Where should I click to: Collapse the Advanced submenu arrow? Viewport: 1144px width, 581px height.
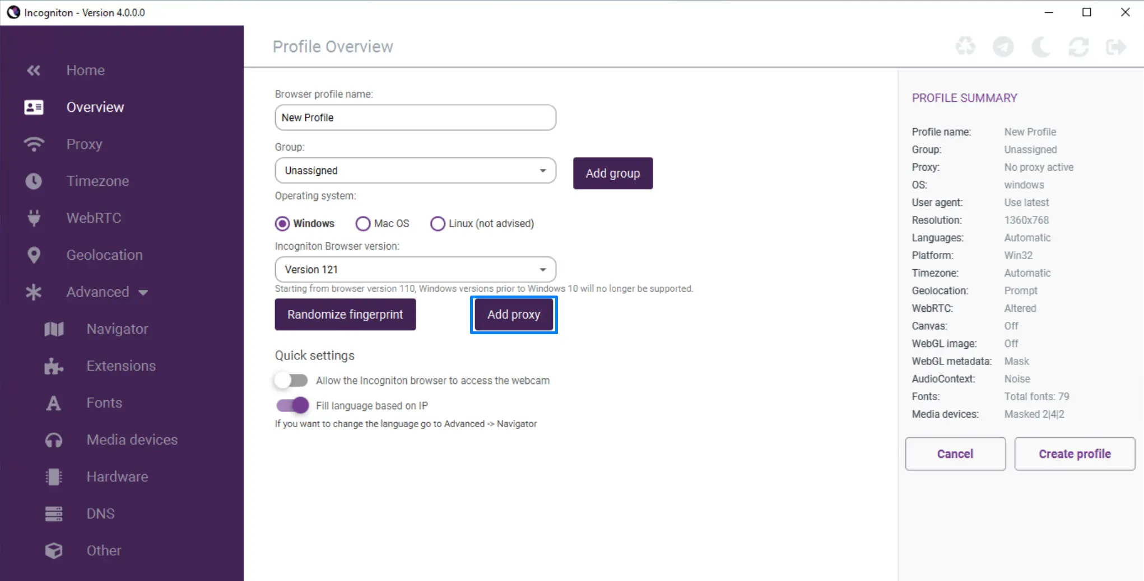143,293
